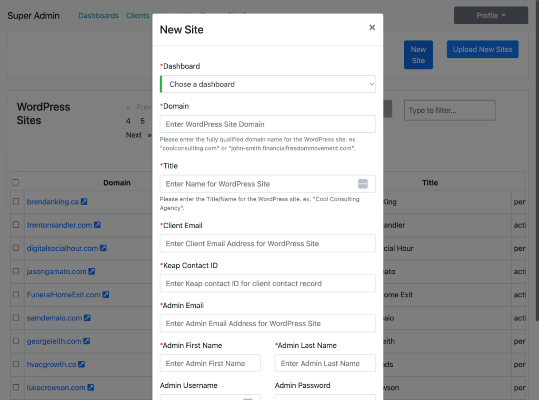
Task: Open the FuneralHomeExit.com domain link
Action: (x=64, y=295)
